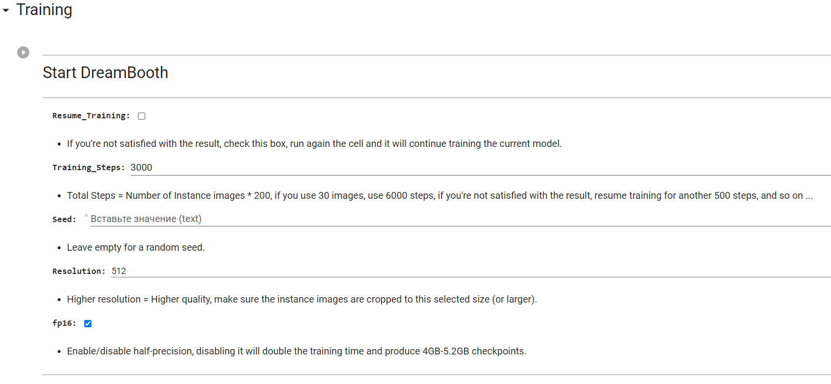The width and height of the screenshot is (831, 384).
Task: Click the Training_Steps label
Action: tap(88, 168)
